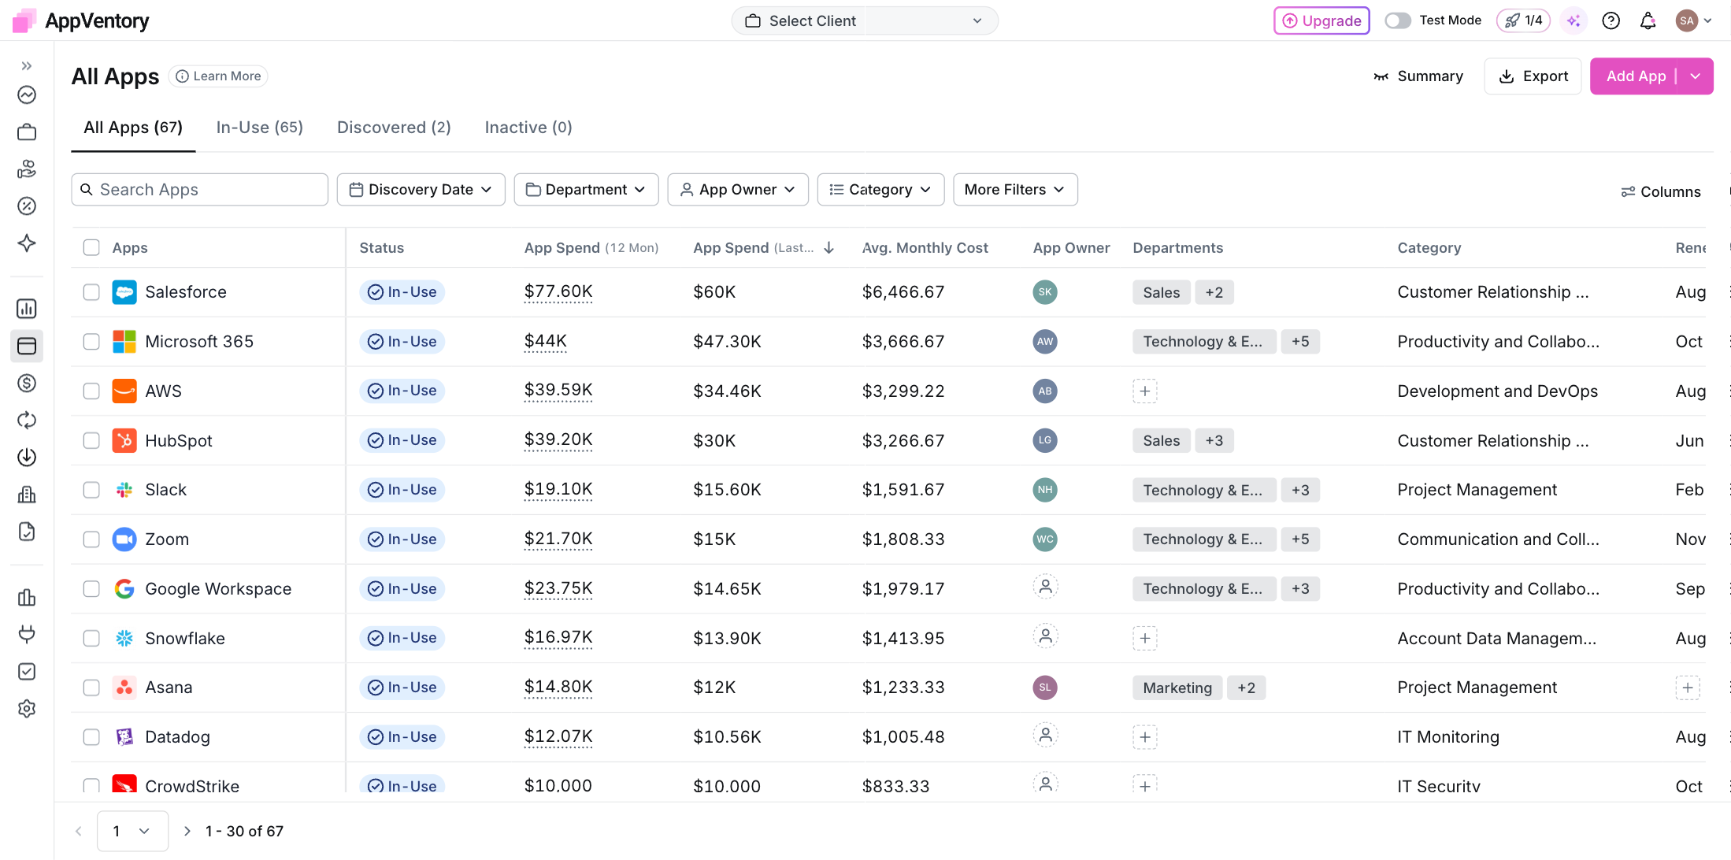Screen dimensions: 1731x860
Task: Check the Salesforce row checkbox
Action: click(x=91, y=292)
